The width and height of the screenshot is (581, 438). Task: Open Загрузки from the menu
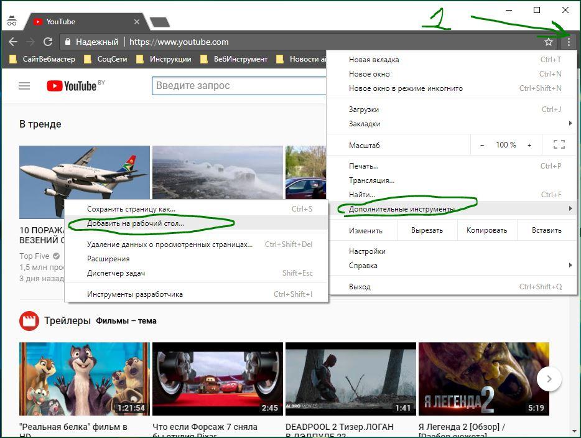click(x=452, y=109)
